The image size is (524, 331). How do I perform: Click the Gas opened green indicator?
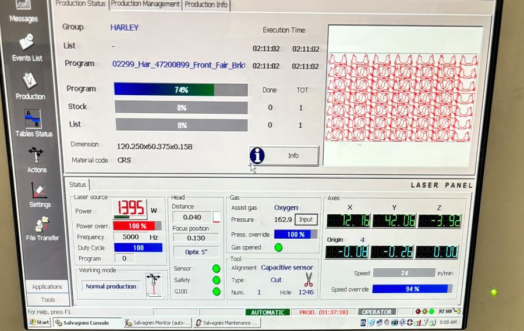coord(278,247)
